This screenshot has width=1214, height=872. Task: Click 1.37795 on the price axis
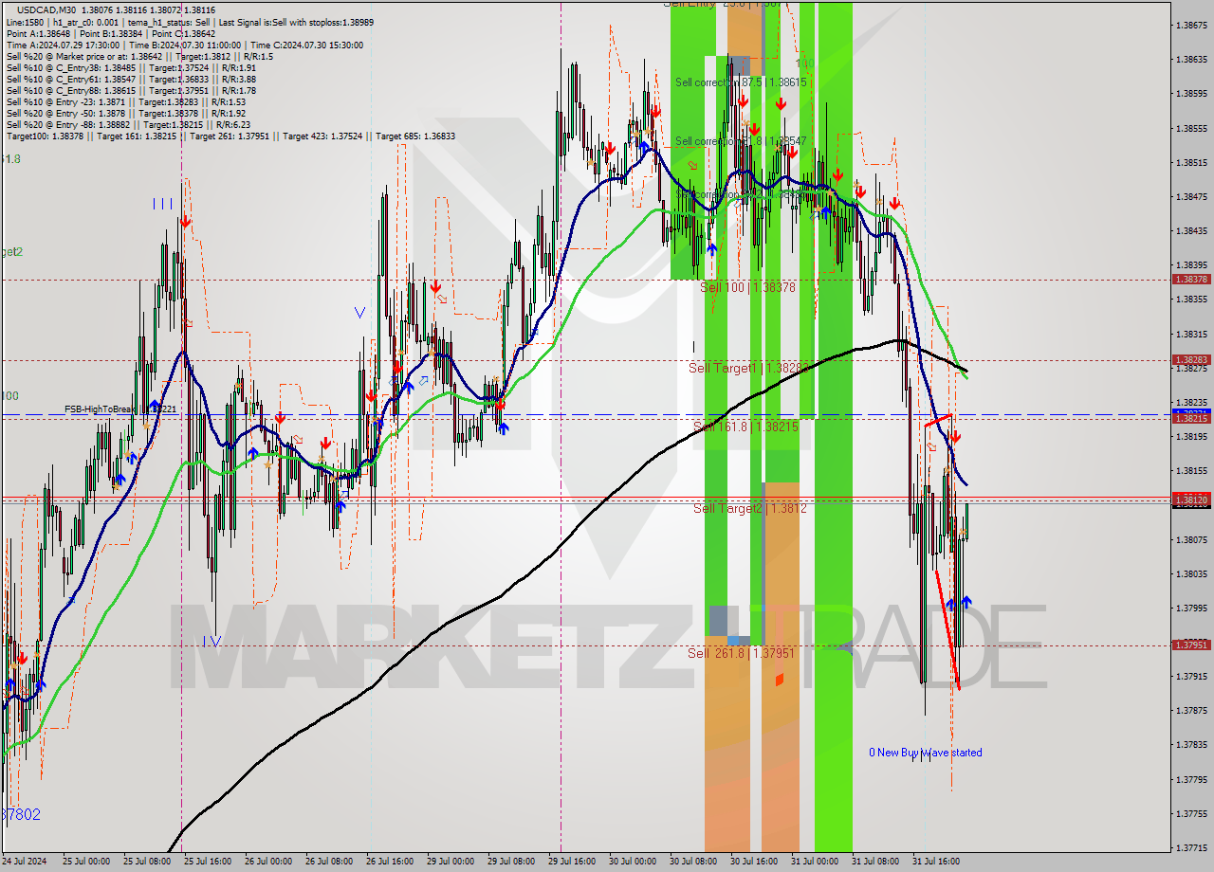[1191, 779]
